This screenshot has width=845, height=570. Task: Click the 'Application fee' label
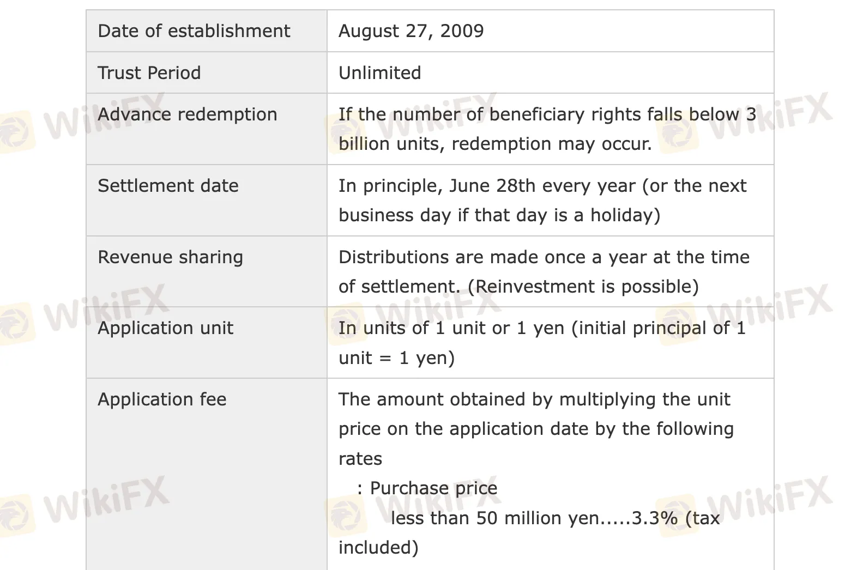162,399
